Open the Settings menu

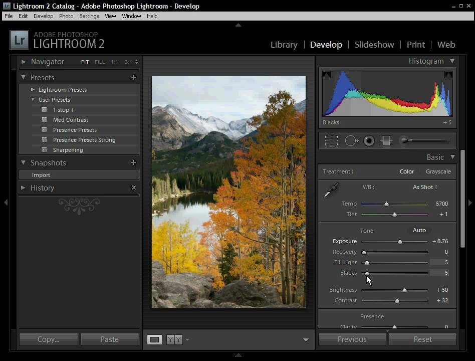click(89, 16)
